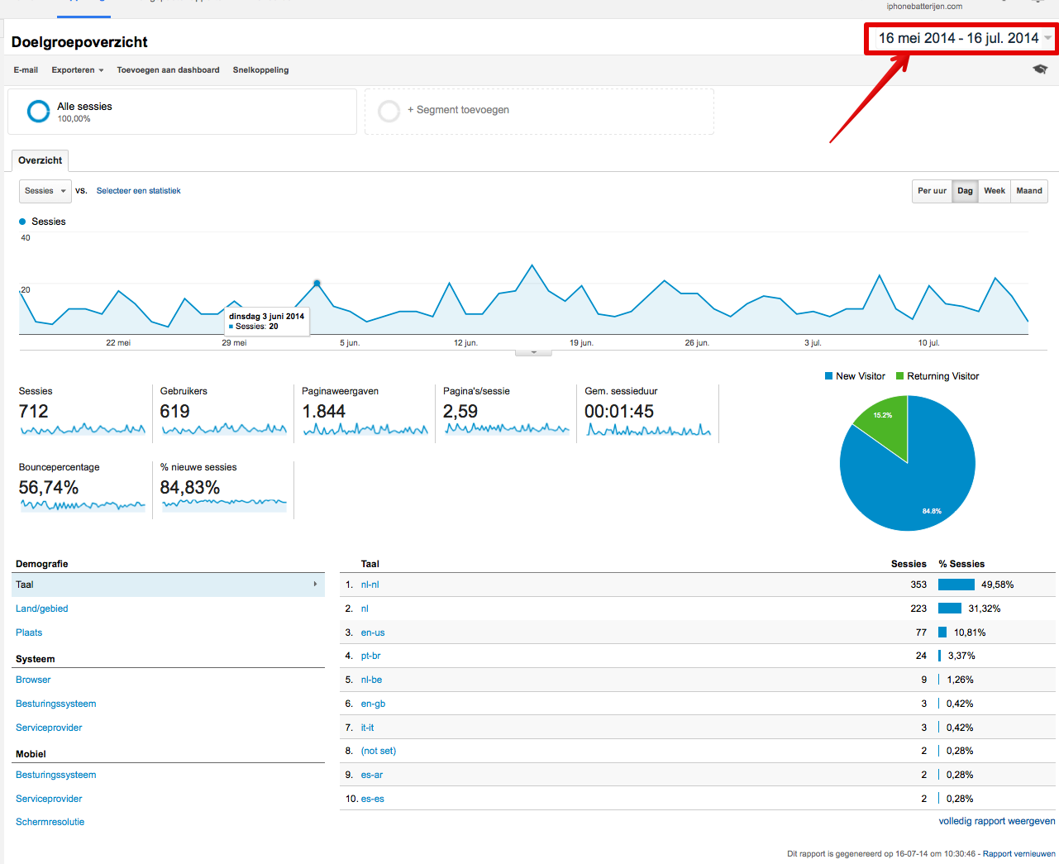Open Besturingssysteem under Mobiel
This screenshot has width=1059, height=864.
point(55,775)
